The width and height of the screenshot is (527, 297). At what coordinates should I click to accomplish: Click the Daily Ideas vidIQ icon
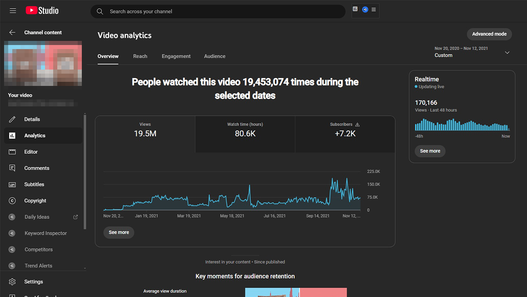[x=12, y=217]
